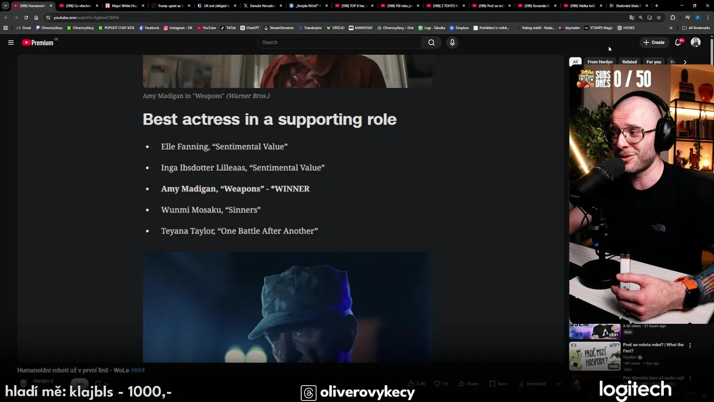Switch to the UK not obliged tab
Image resolution: width=714 pixels, height=402 pixels.
(x=215, y=6)
